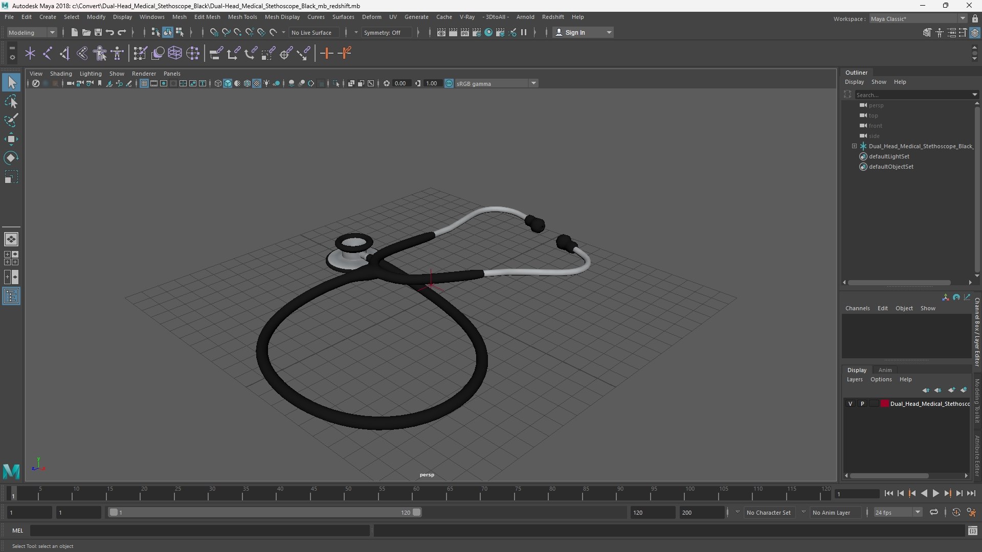Activate the Paint Selection tool
The width and height of the screenshot is (982, 552).
pos(11,121)
